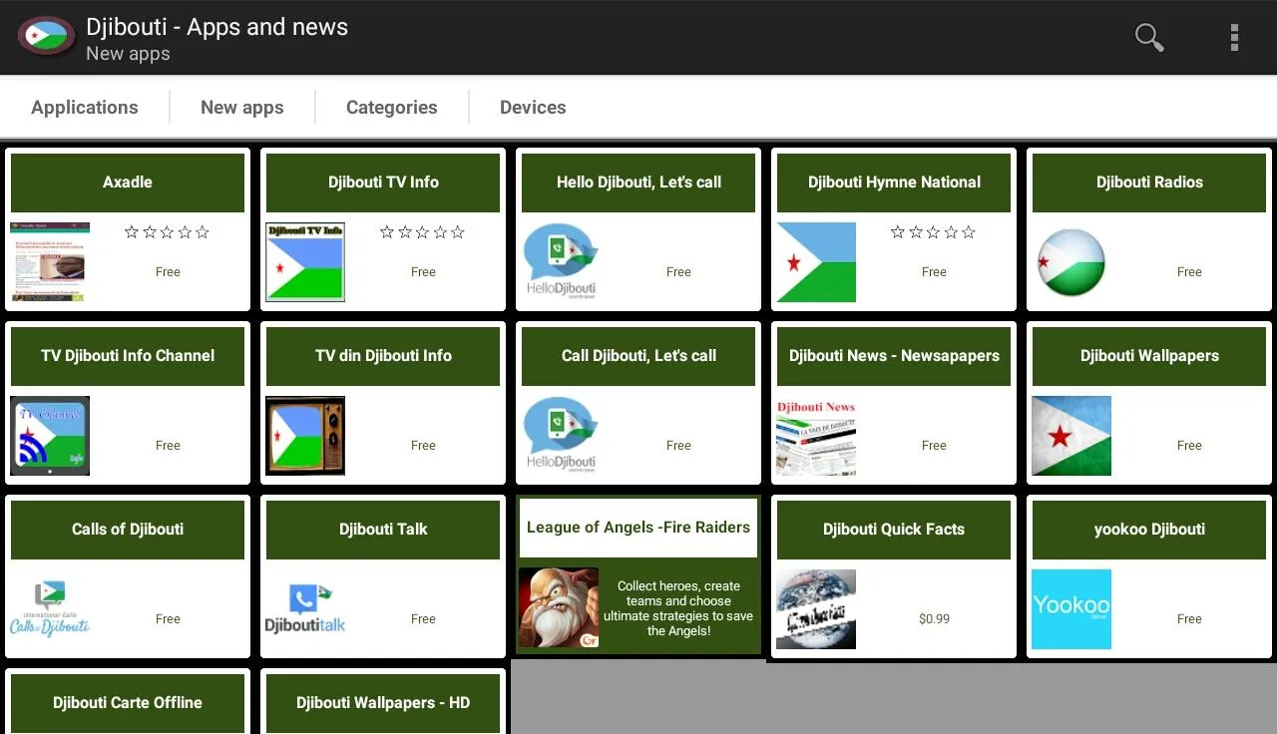The height and width of the screenshot is (734, 1277).
Task: Click the Djibouti TV Info flag icon
Action: point(305,262)
